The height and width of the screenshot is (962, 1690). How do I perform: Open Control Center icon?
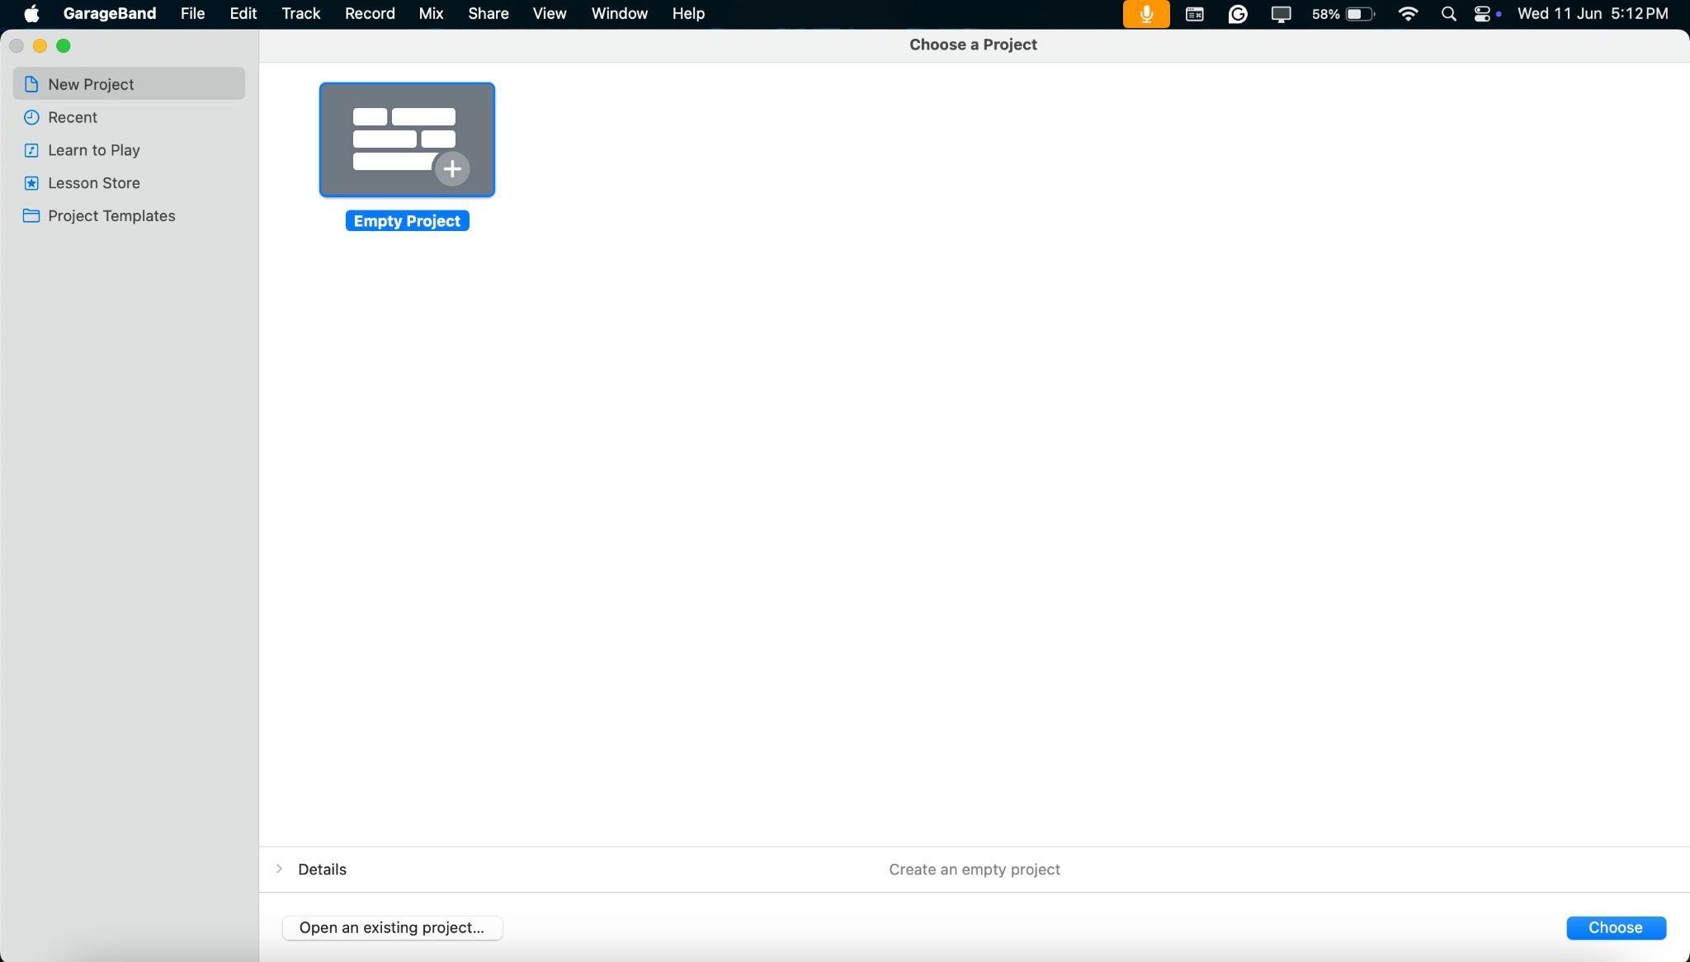(x=1484, y=14)
